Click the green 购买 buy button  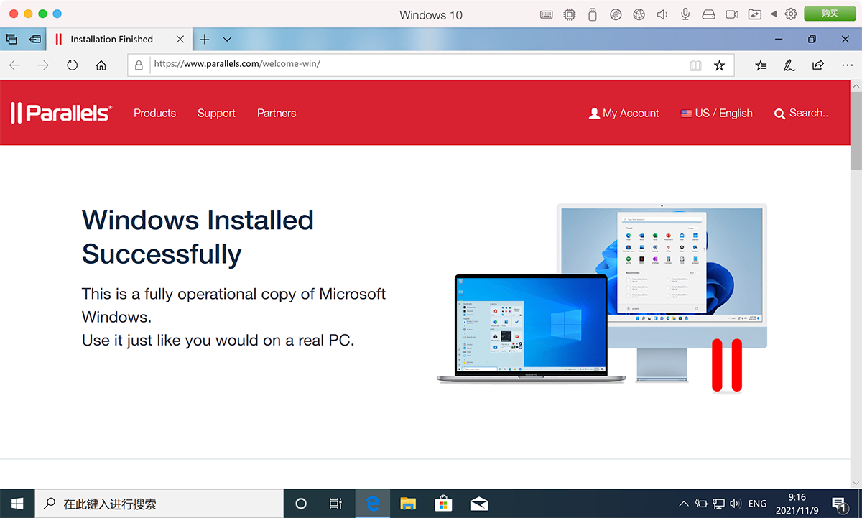[x=829, y=14]
